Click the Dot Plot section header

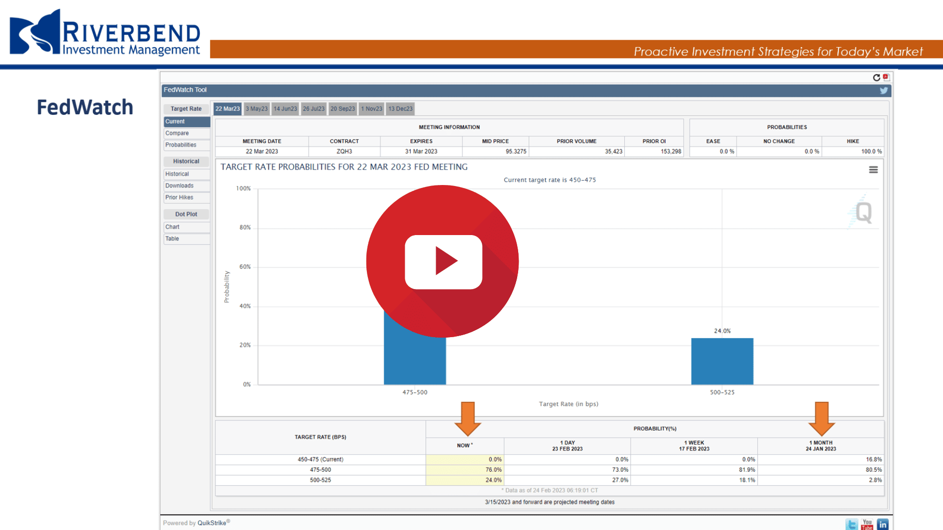click(x=186, y=214)
